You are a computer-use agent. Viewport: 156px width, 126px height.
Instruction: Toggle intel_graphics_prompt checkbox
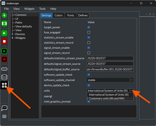click(89, 102)
